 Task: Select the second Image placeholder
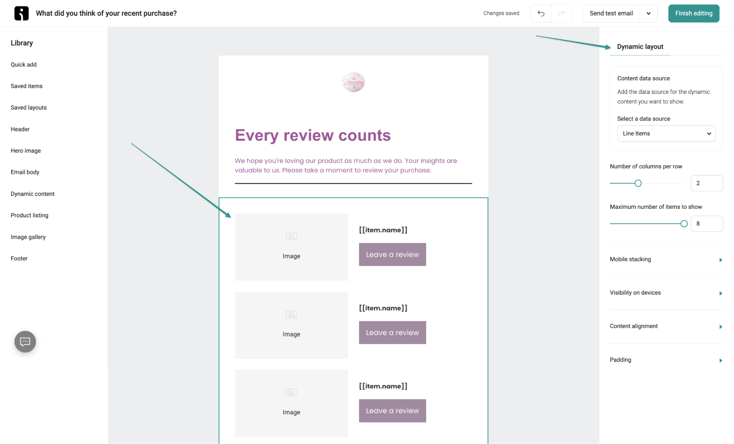[291, 325]
